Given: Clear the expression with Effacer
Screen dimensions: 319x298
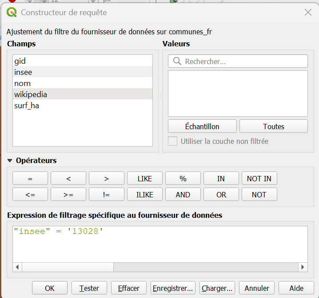Looking at the screenshot, I should (x=128, y=288).
